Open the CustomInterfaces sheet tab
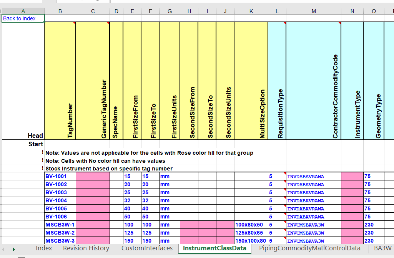The width and height of the screenshot is (394, 258). (147, 248)
